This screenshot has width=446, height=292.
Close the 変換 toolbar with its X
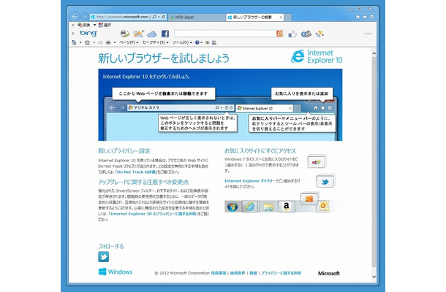pos(73,25)
